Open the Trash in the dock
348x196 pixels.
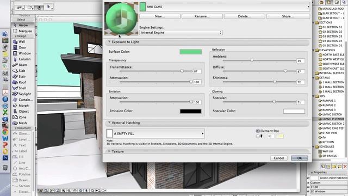point(5,168)
